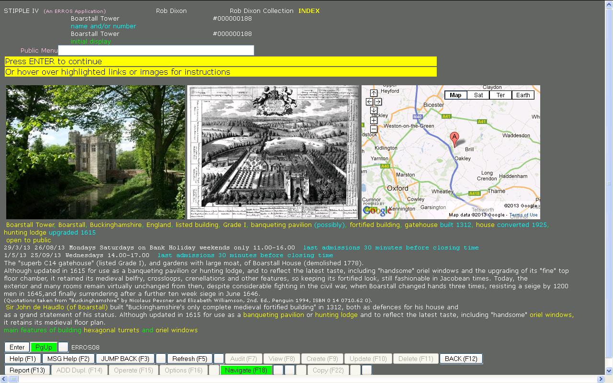
Task: Click Refresh (F5) button
Action: [x=190, y=359]
